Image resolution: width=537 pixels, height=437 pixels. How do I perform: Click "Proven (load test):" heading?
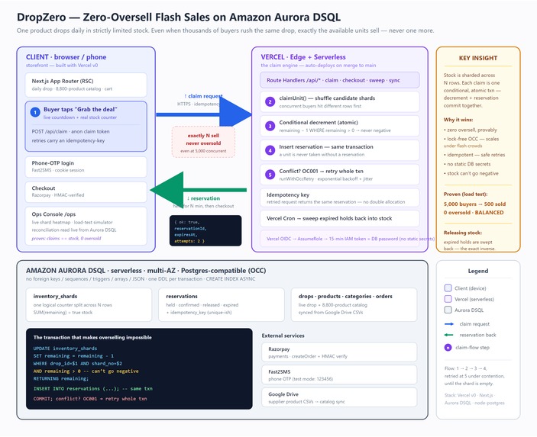coord(465,194)
